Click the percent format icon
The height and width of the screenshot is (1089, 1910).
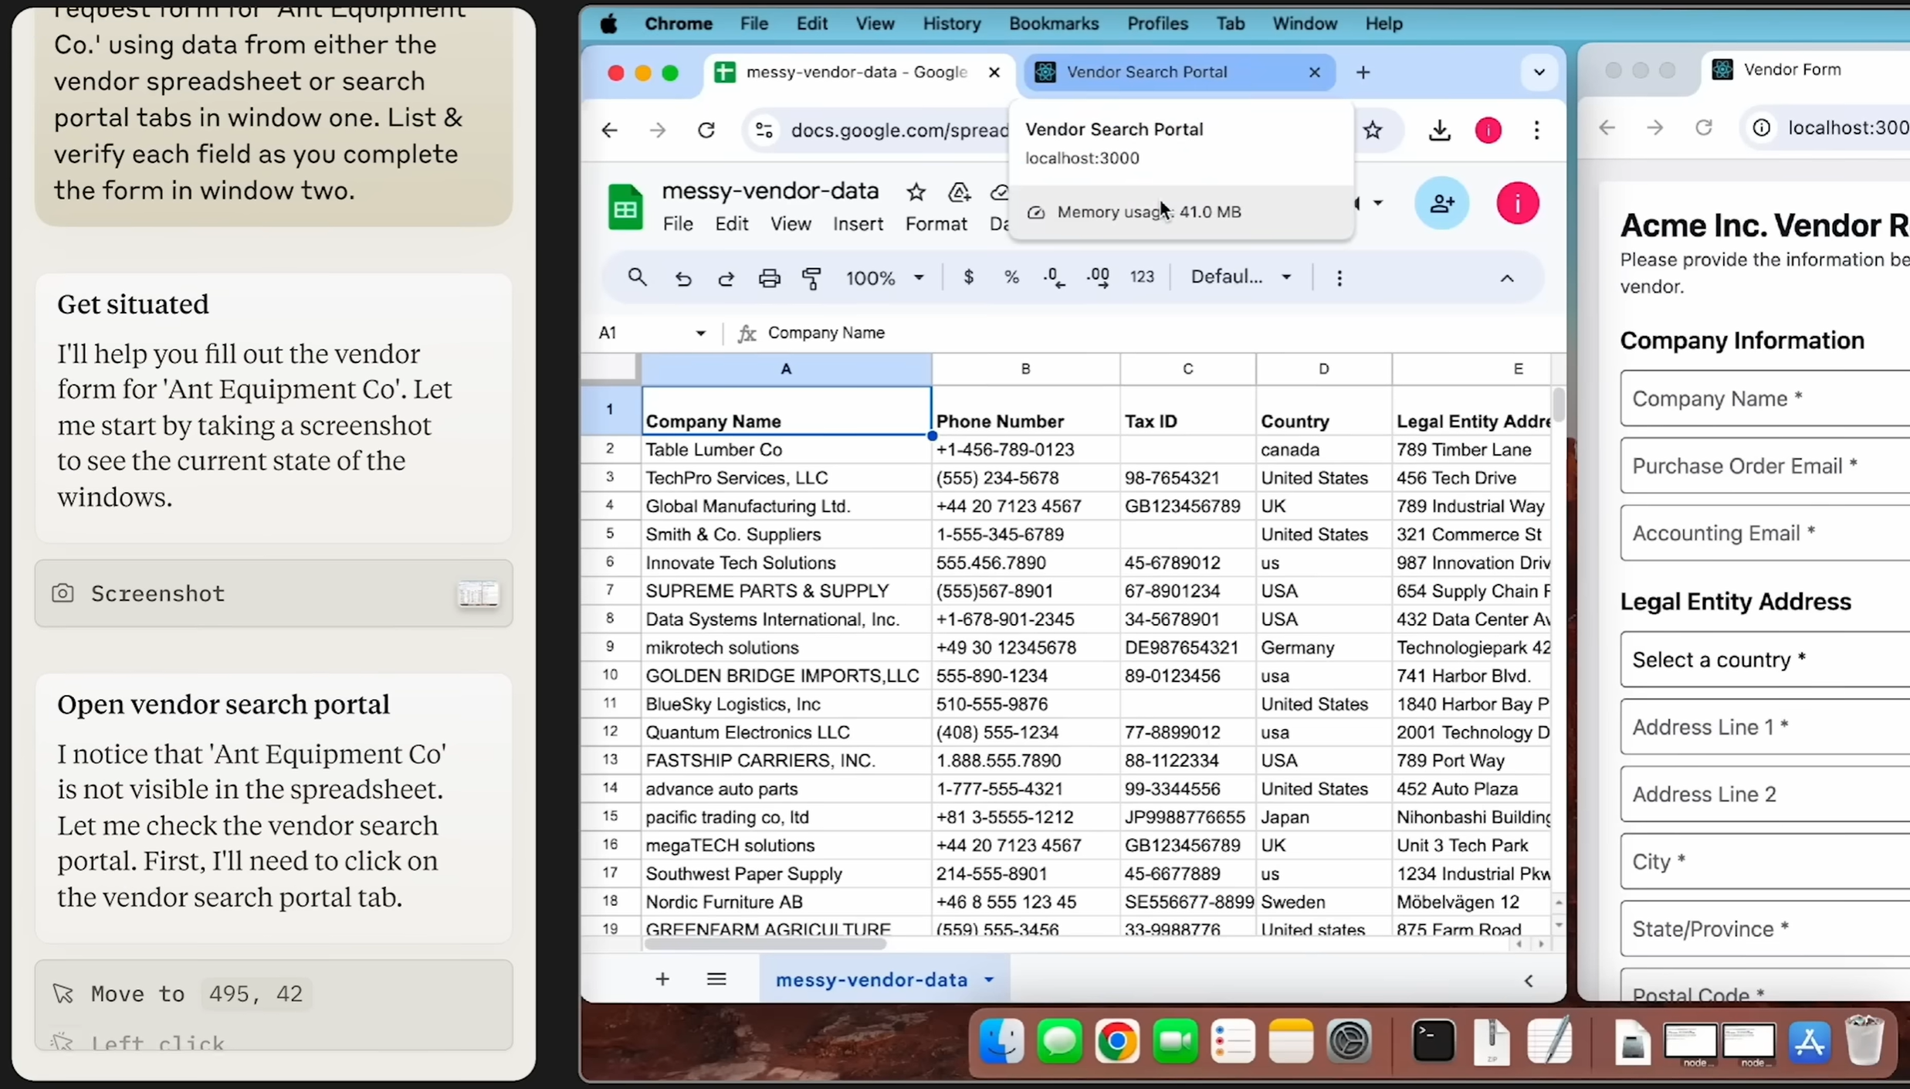[1011, 277]
